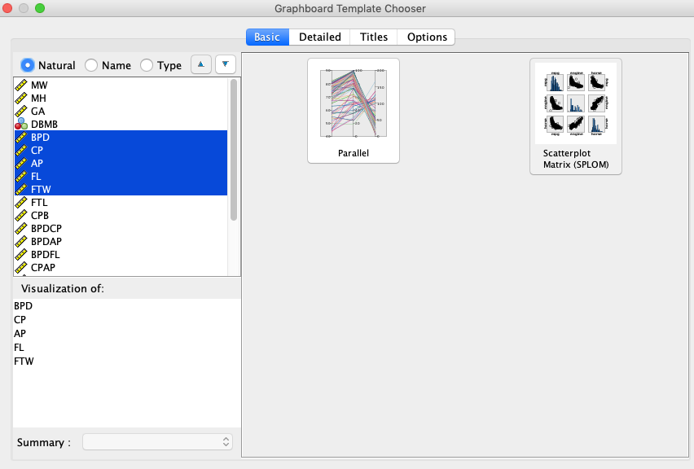Viewport: 694px width, 469px height.
Task: Click the variable list vertical scrollbar
Action: click(x=234, y=150)
